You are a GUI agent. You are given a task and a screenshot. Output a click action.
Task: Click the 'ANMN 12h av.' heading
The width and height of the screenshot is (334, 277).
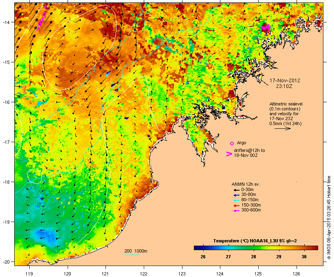[x=246, y=184]
